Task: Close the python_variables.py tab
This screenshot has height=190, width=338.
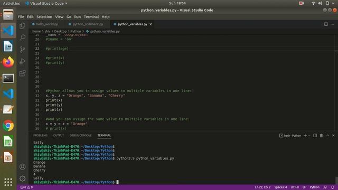Action: pyautogui.click(x=151, y=24)
